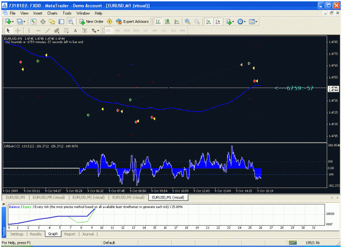Select the Fibonacci retracement tool

(x=66, y=31)
